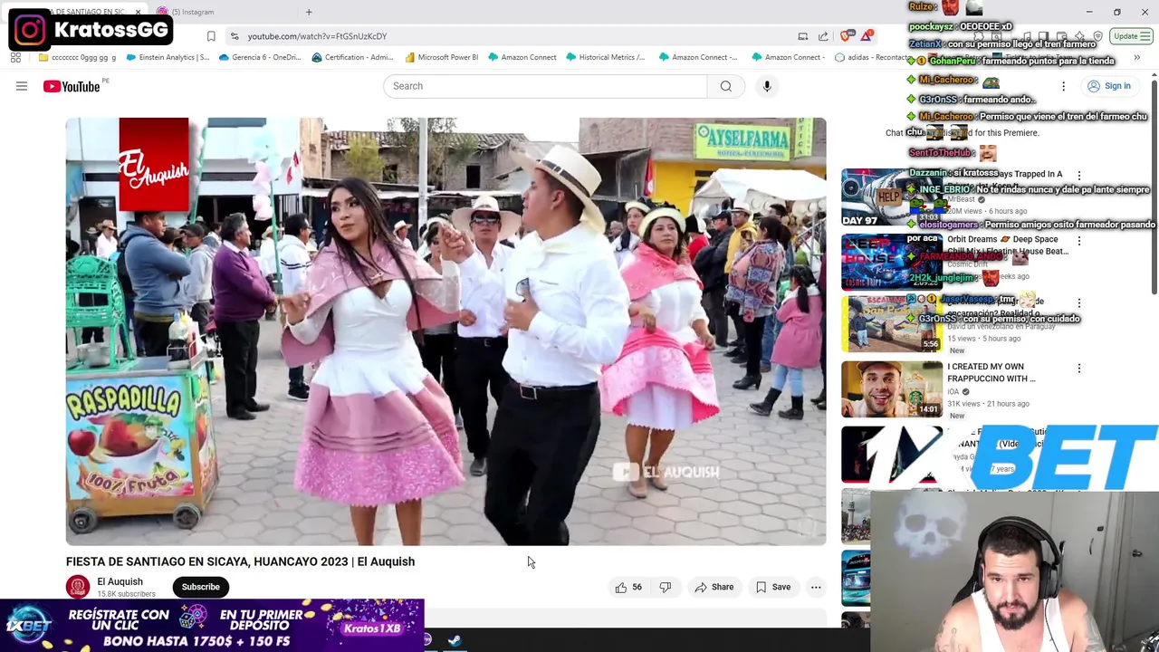Open the apps grid in bookmarks bar

[x=15, y=57]
